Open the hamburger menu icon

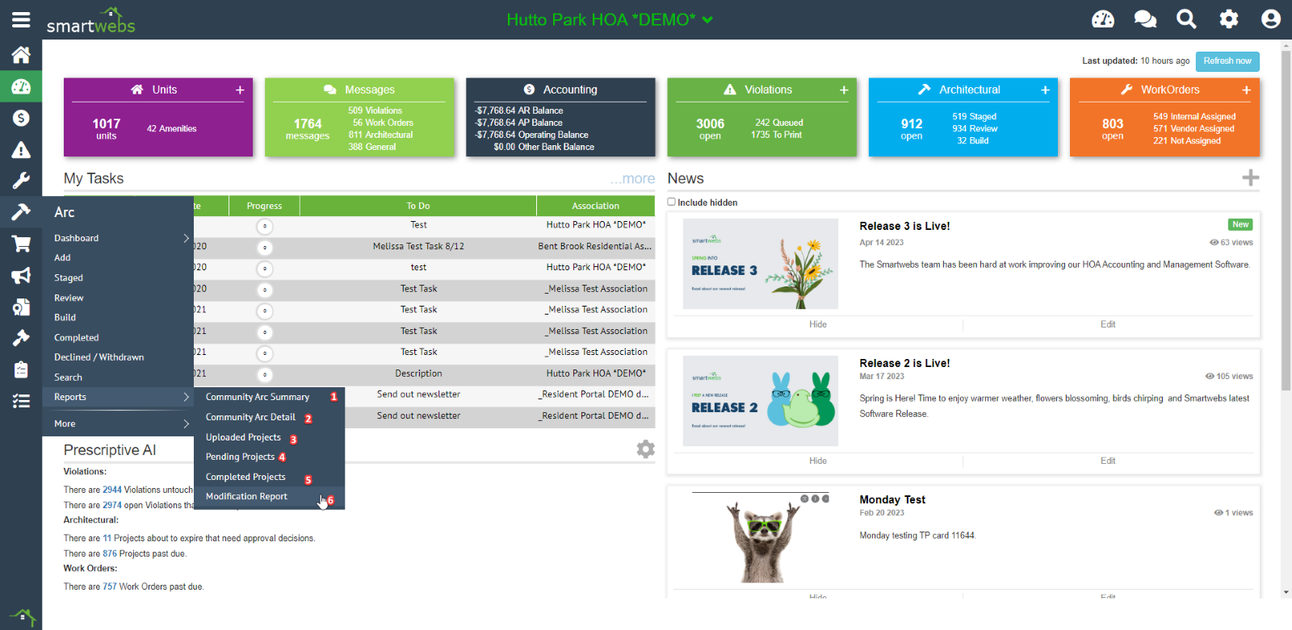click(x=21, y=19)
